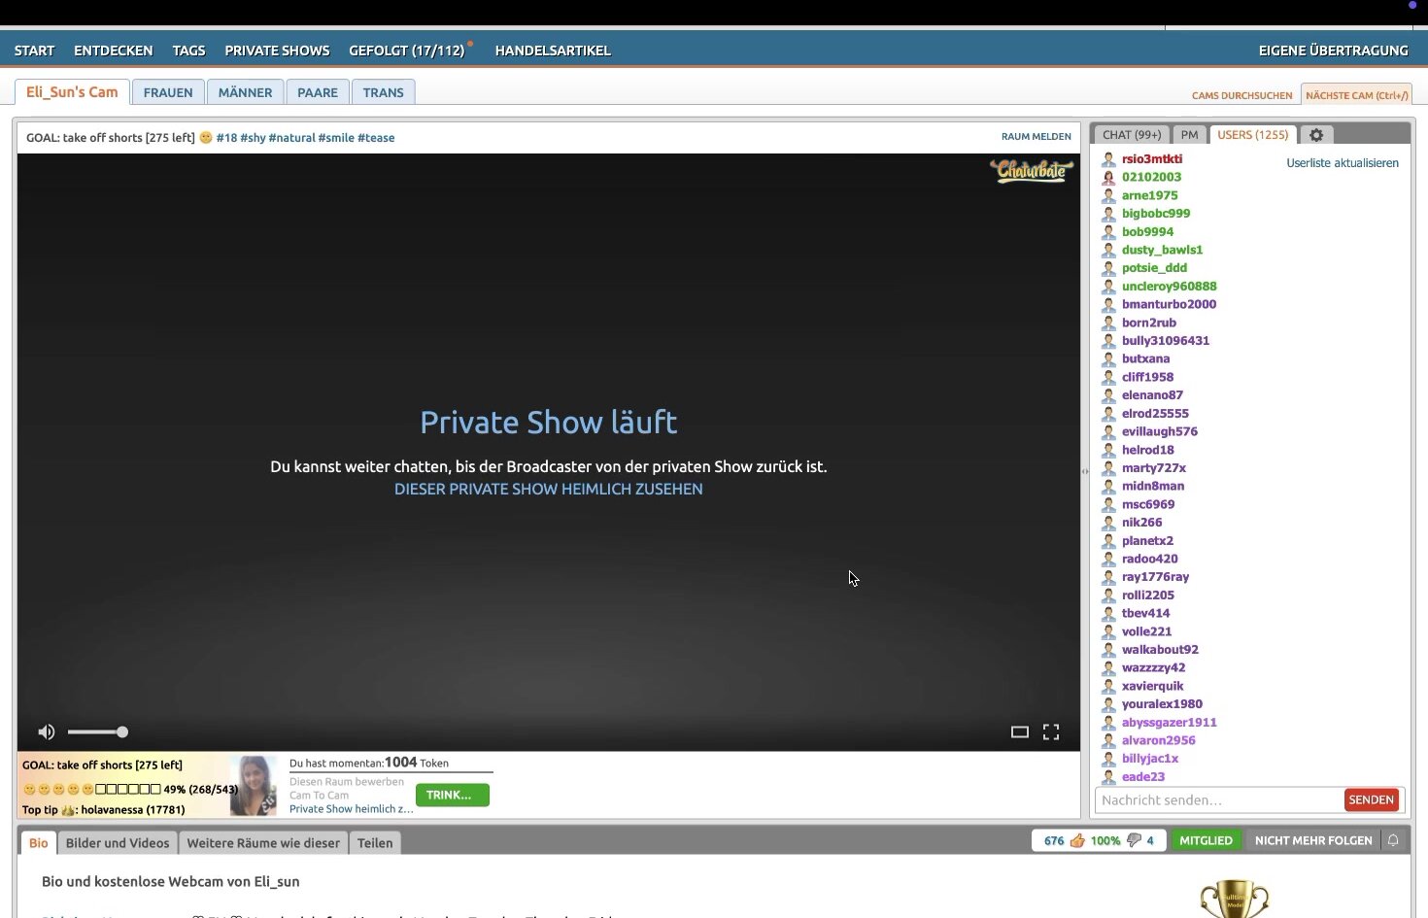
Task: Enter fullscreen video mode
Action: pos(1051,732)
